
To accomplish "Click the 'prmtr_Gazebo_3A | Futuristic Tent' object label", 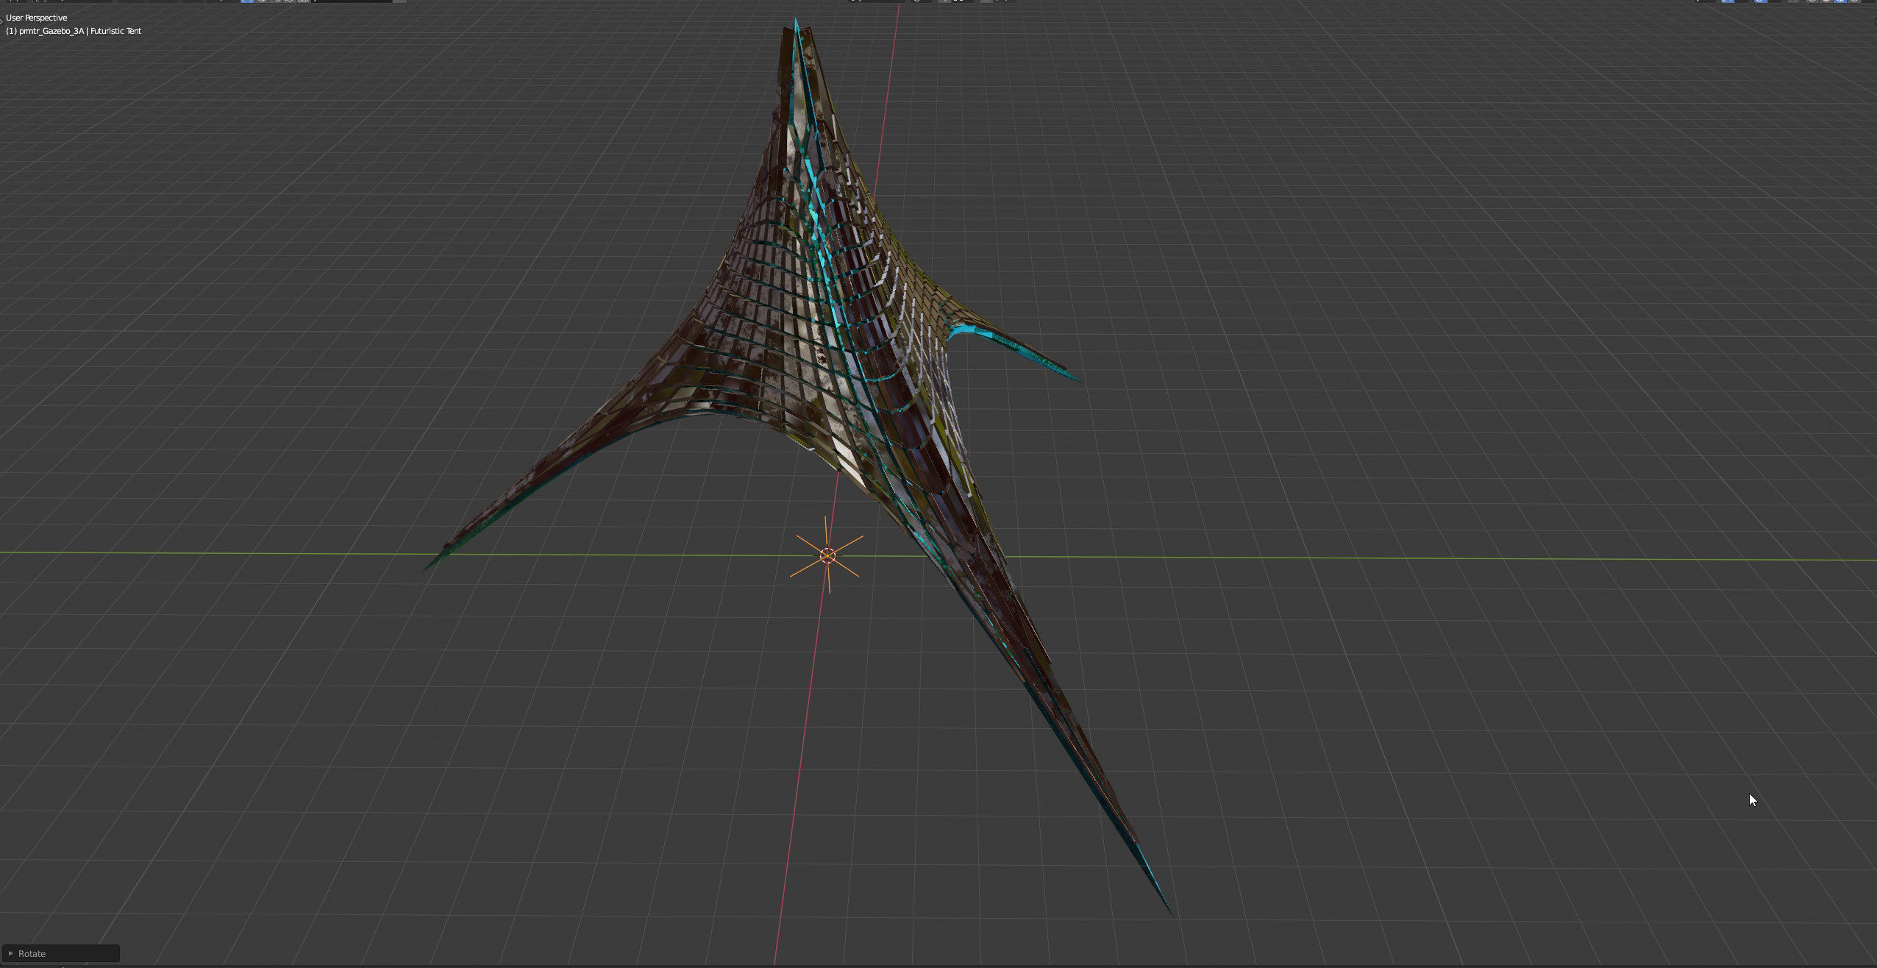I will [x=74, y=31].
